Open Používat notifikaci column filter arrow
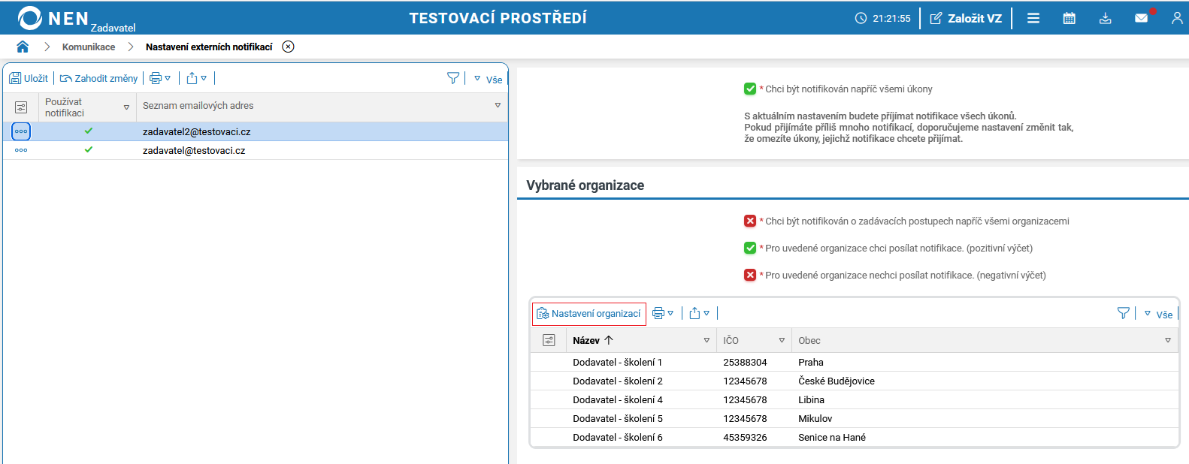This screenshot has height=464, width=1189. [126, 107]
